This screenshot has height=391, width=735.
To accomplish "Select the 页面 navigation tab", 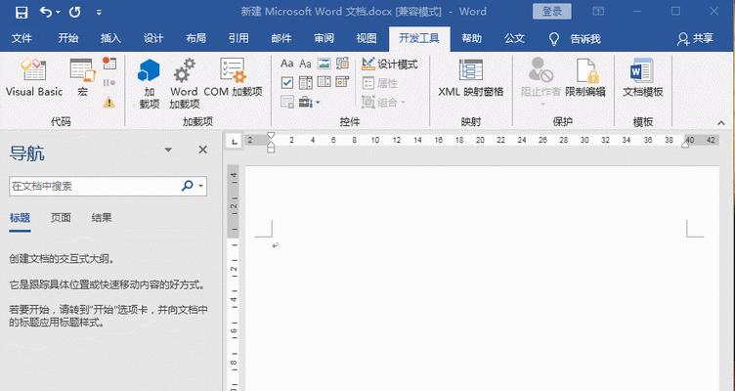I will pyautogui.click(x=61, y=218).
